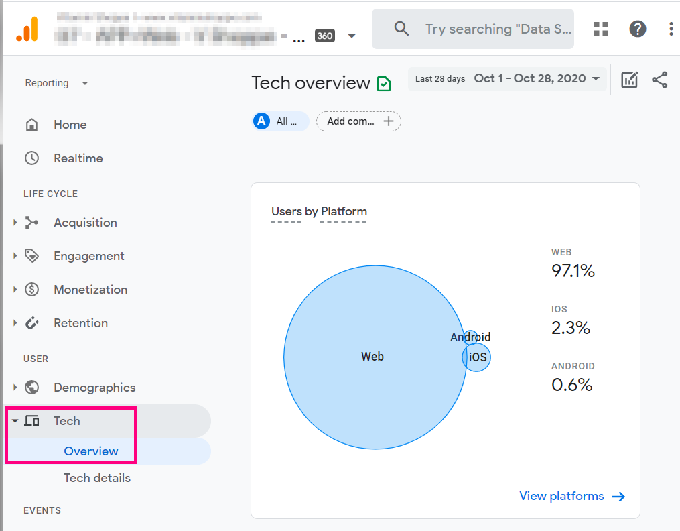Open the three-dot more options menu

(671, 29)
